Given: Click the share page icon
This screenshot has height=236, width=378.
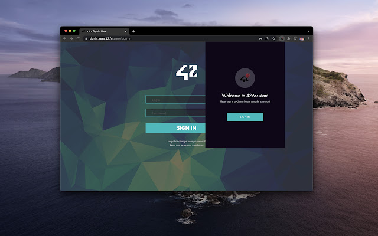Looking at the screenshot, I should (267, 38).
